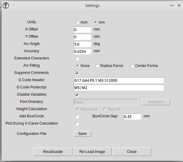Viewport: 183px width, 162px height.
Task: Uncheck Suppress Comments checkbox
Action: tap(77, 73)
